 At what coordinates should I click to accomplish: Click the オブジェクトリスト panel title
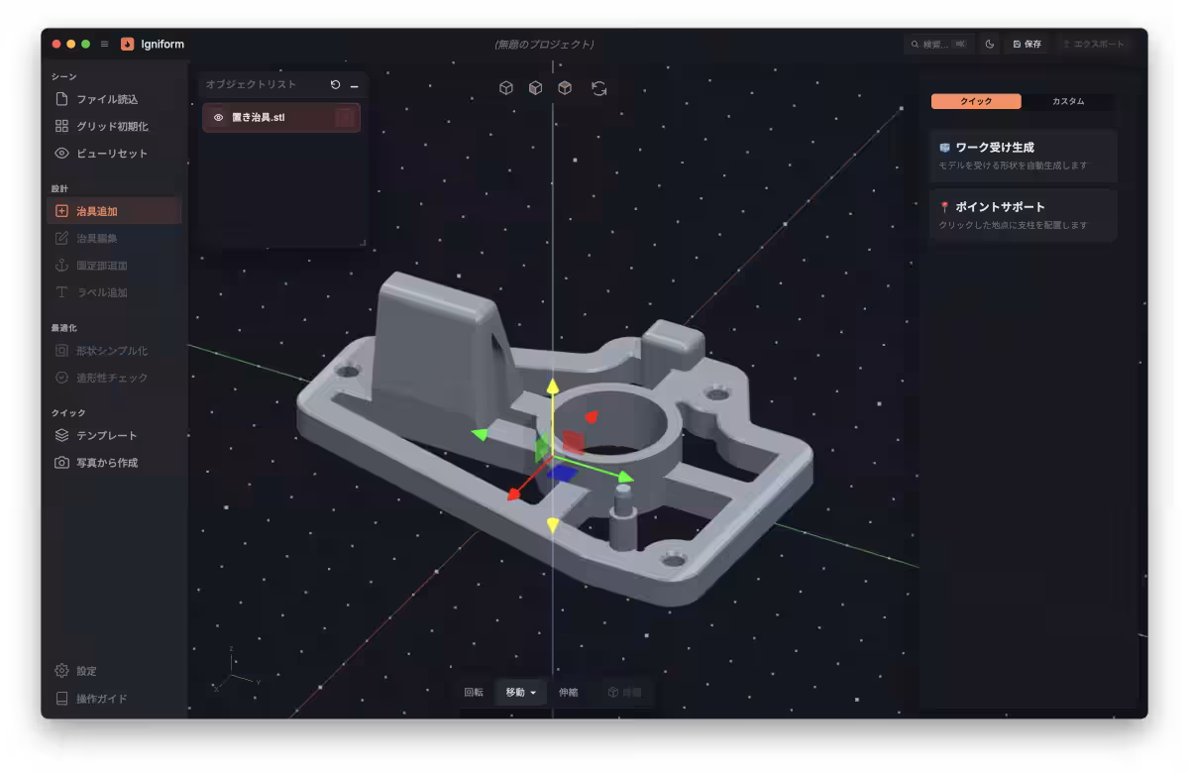click(251, 85)
